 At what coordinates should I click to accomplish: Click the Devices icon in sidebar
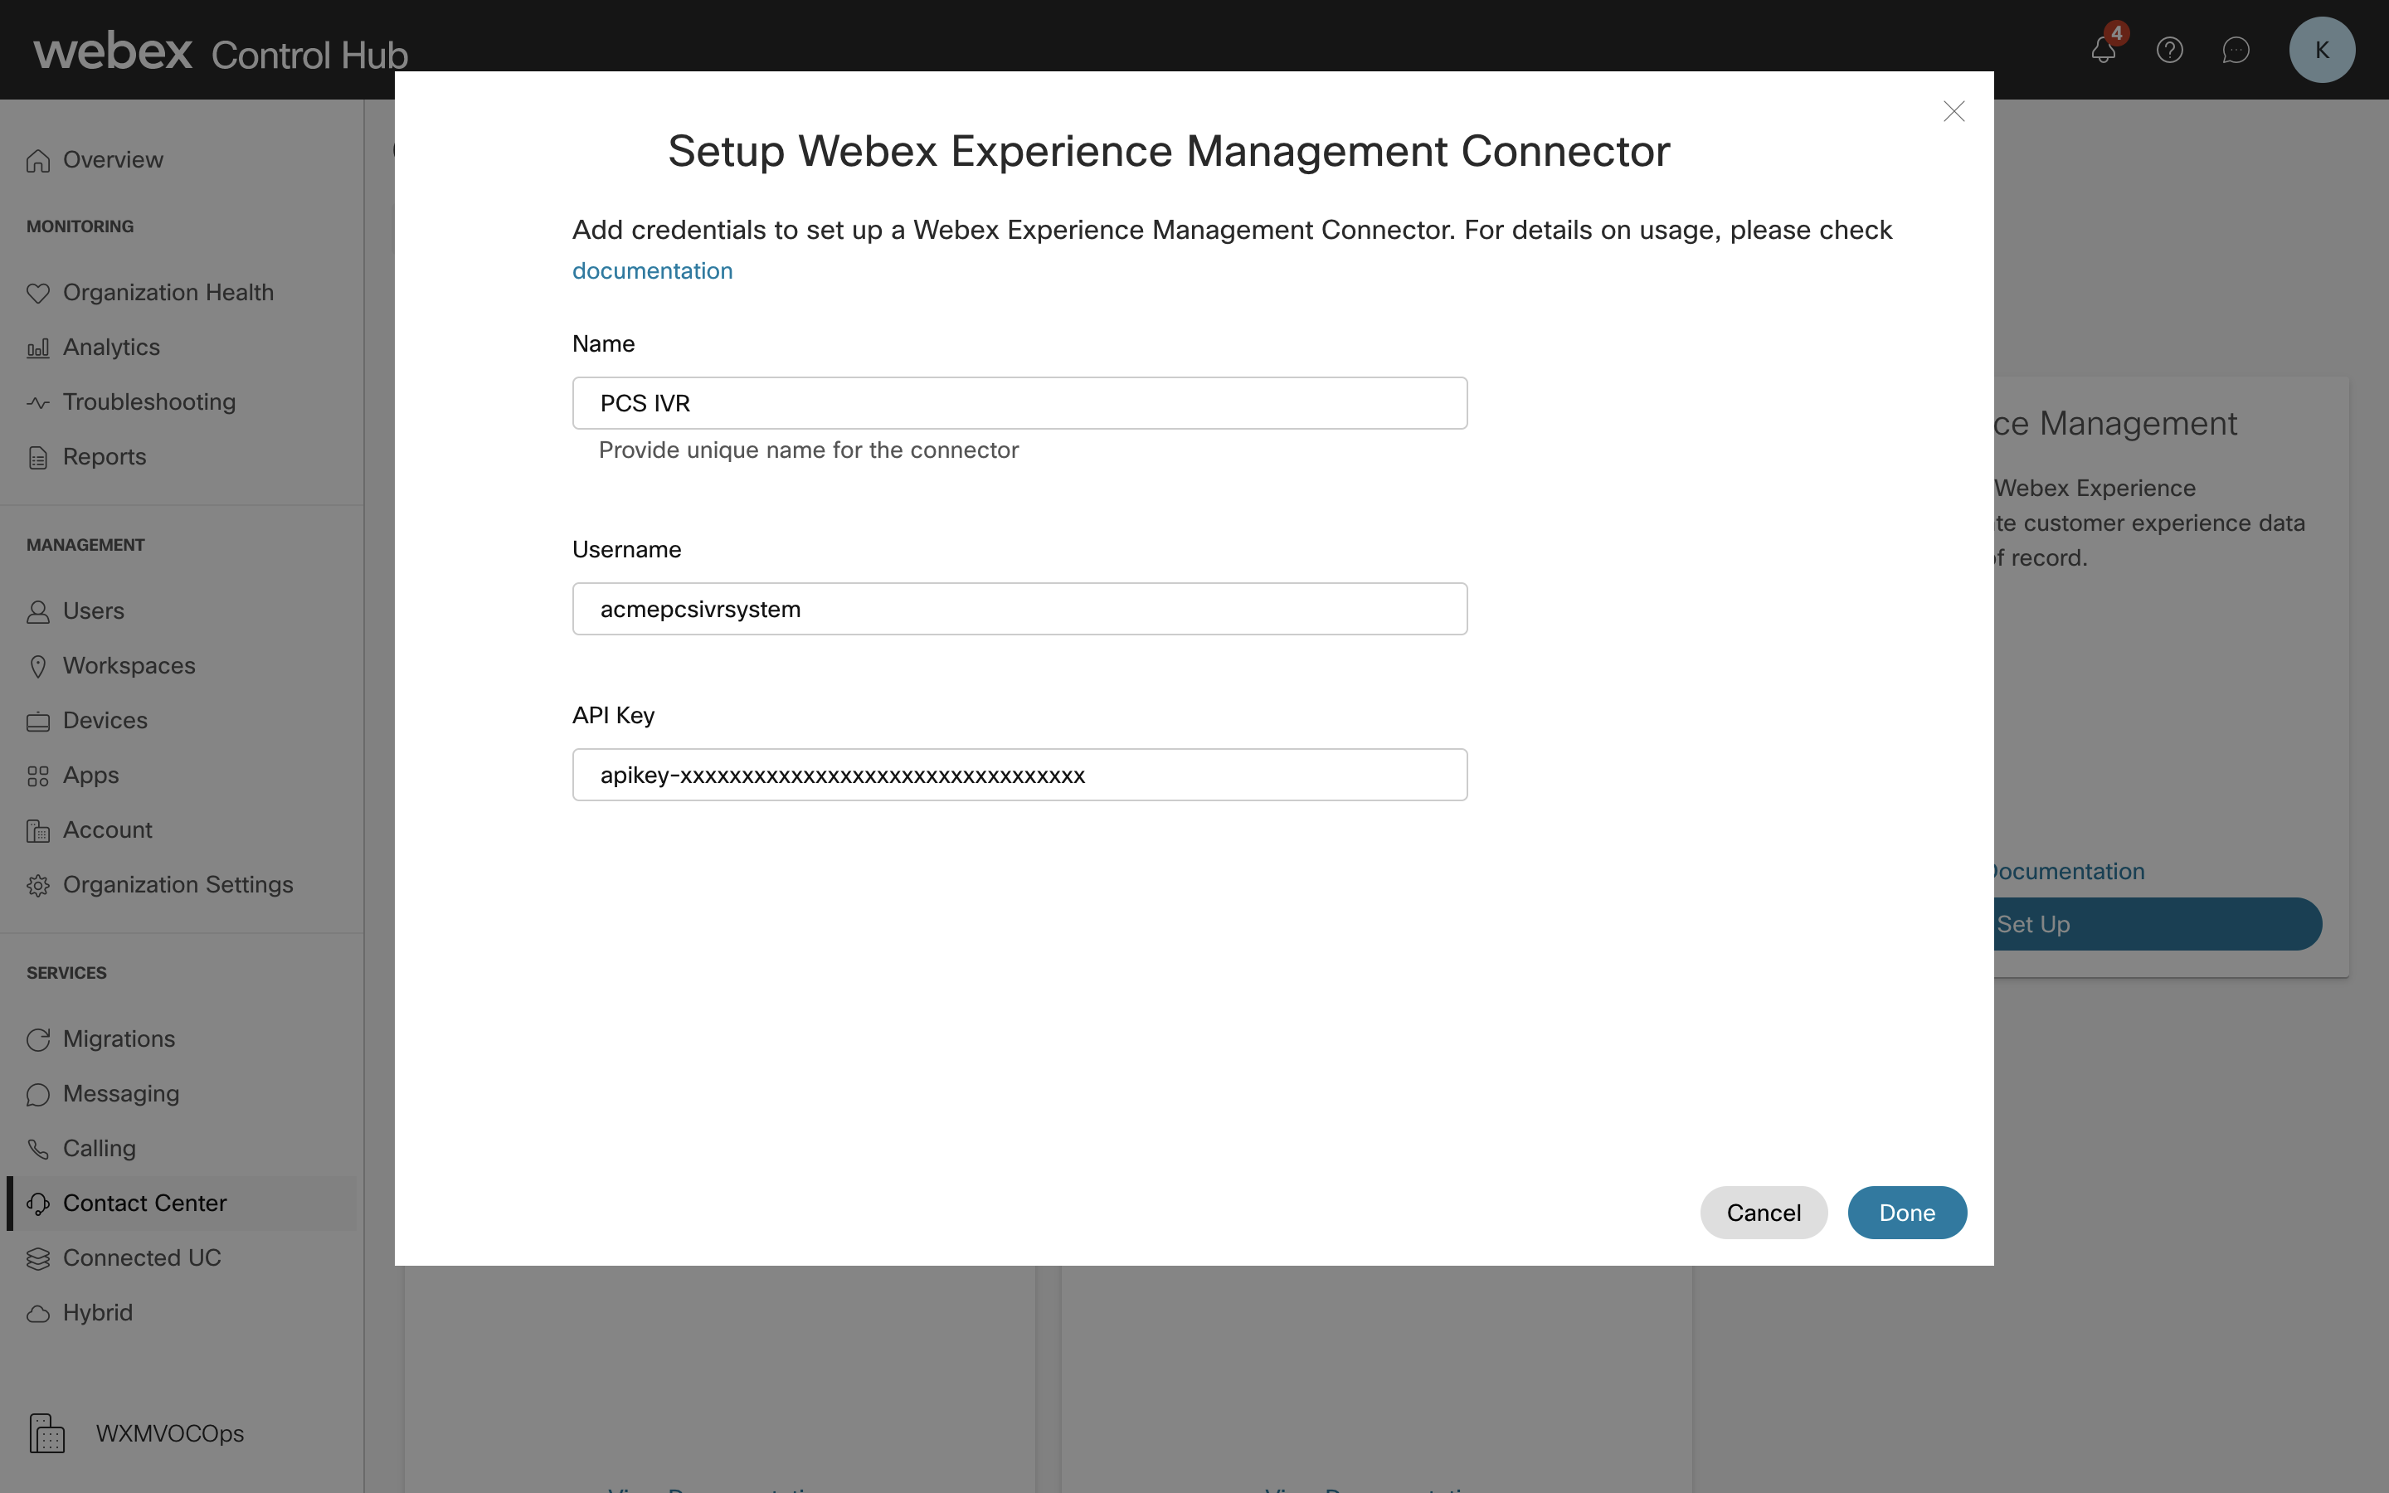click(38, 721)
